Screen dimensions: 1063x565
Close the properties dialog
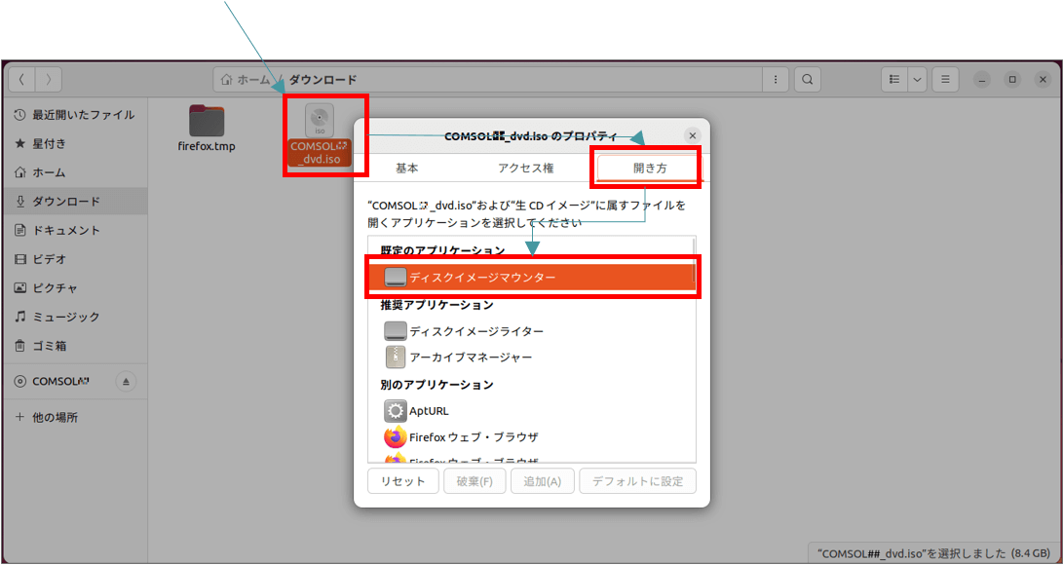pos(692,135)
